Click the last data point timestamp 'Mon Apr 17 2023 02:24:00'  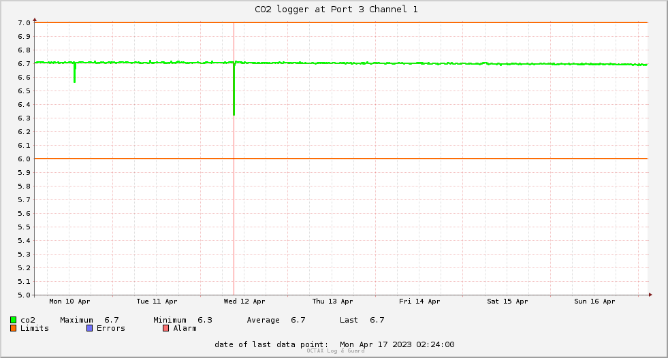click(397, 344)
